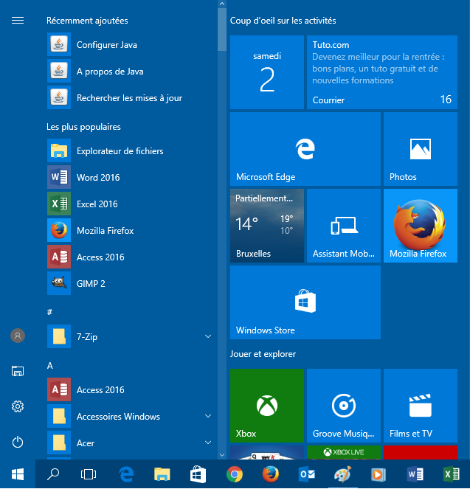470x489 pixels.
Task: Open the Windows Store tile
Action: (x=305, y=302)
